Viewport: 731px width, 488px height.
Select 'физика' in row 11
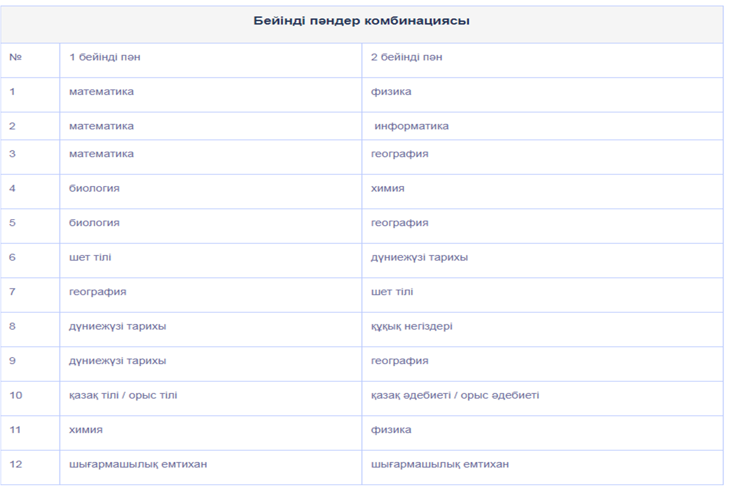[391, 430]
